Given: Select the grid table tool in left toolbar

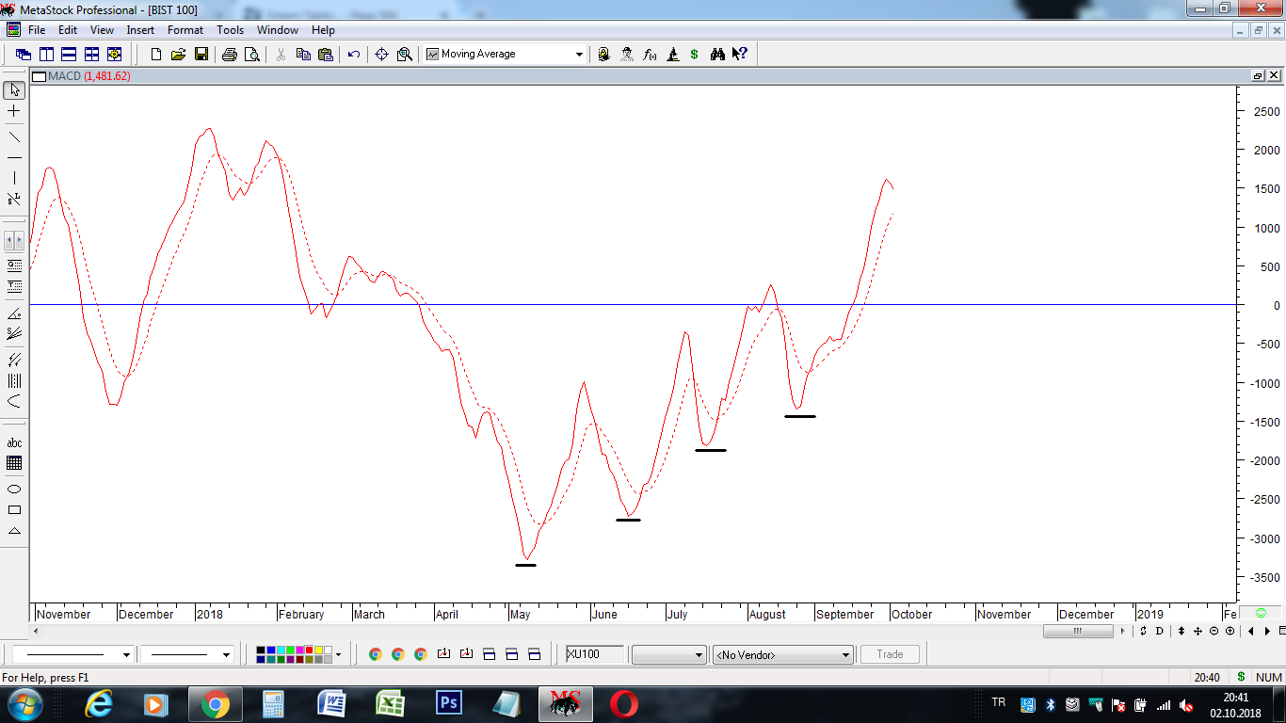Looking at the screenshot, I should pyautogui.click(x=14, y=463).
